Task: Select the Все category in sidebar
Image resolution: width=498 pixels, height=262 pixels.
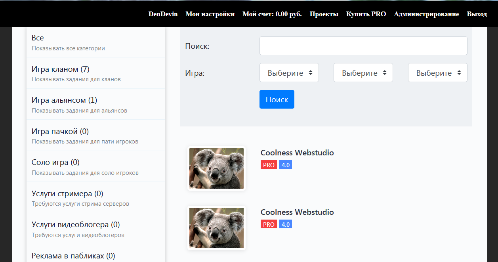Action: pos(95,42)
